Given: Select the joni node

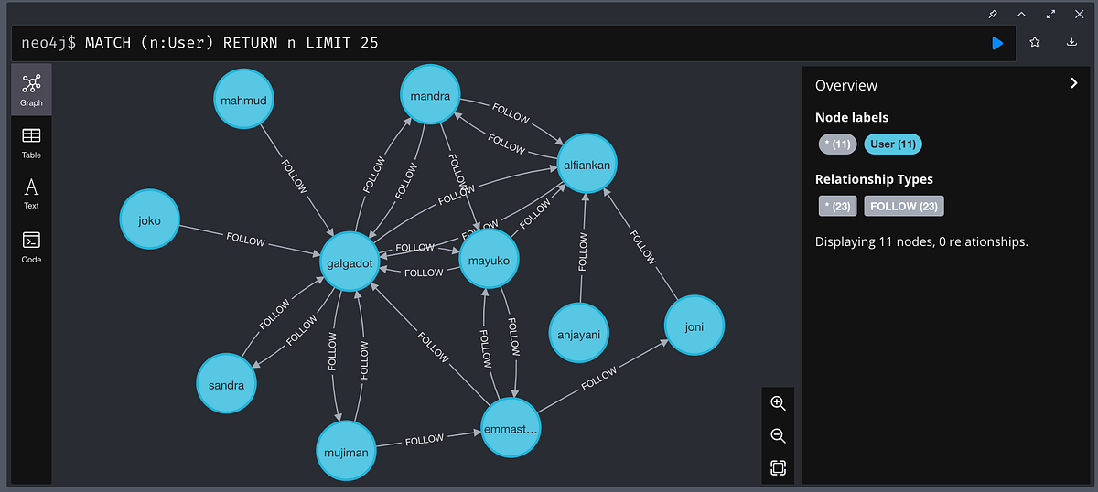Looking at the screenshot, I should (x=694, y=326).
